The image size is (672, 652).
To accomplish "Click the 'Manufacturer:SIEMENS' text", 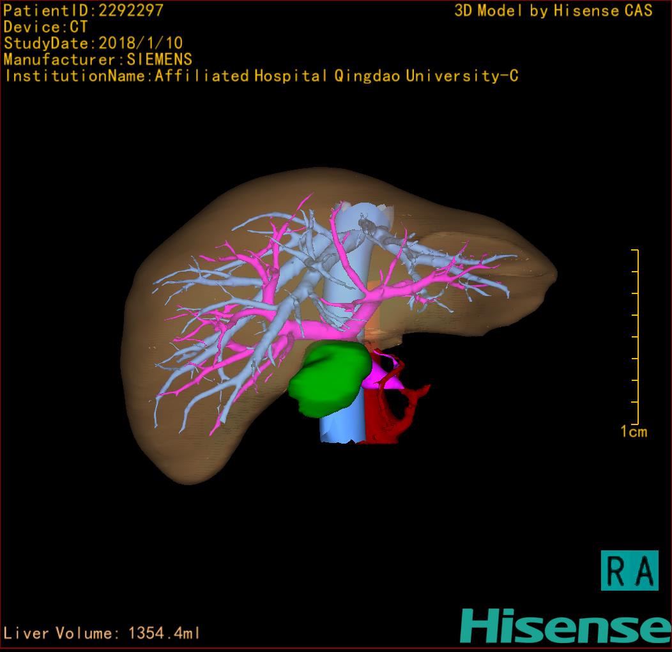I will [x=98, y=59].
